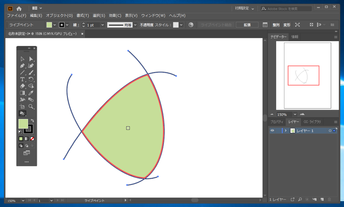Toggle target circle for レイヤー 1

point(330,131)
